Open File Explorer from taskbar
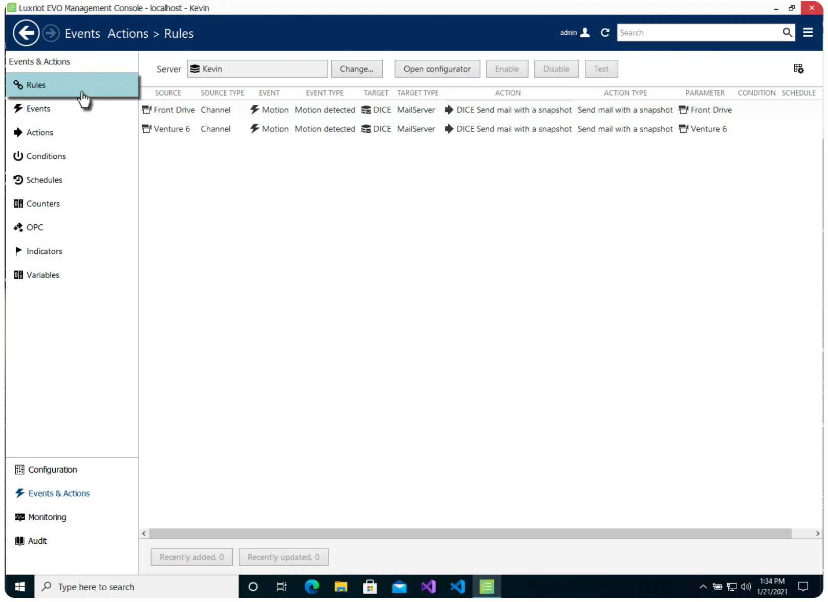Viewport: 828px width, 602px height. [x=341, y=587]
